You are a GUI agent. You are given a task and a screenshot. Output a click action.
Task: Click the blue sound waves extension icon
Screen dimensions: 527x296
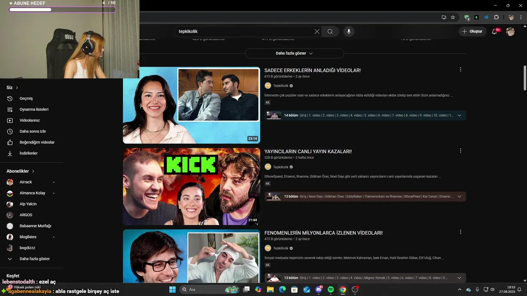point(486,17)
